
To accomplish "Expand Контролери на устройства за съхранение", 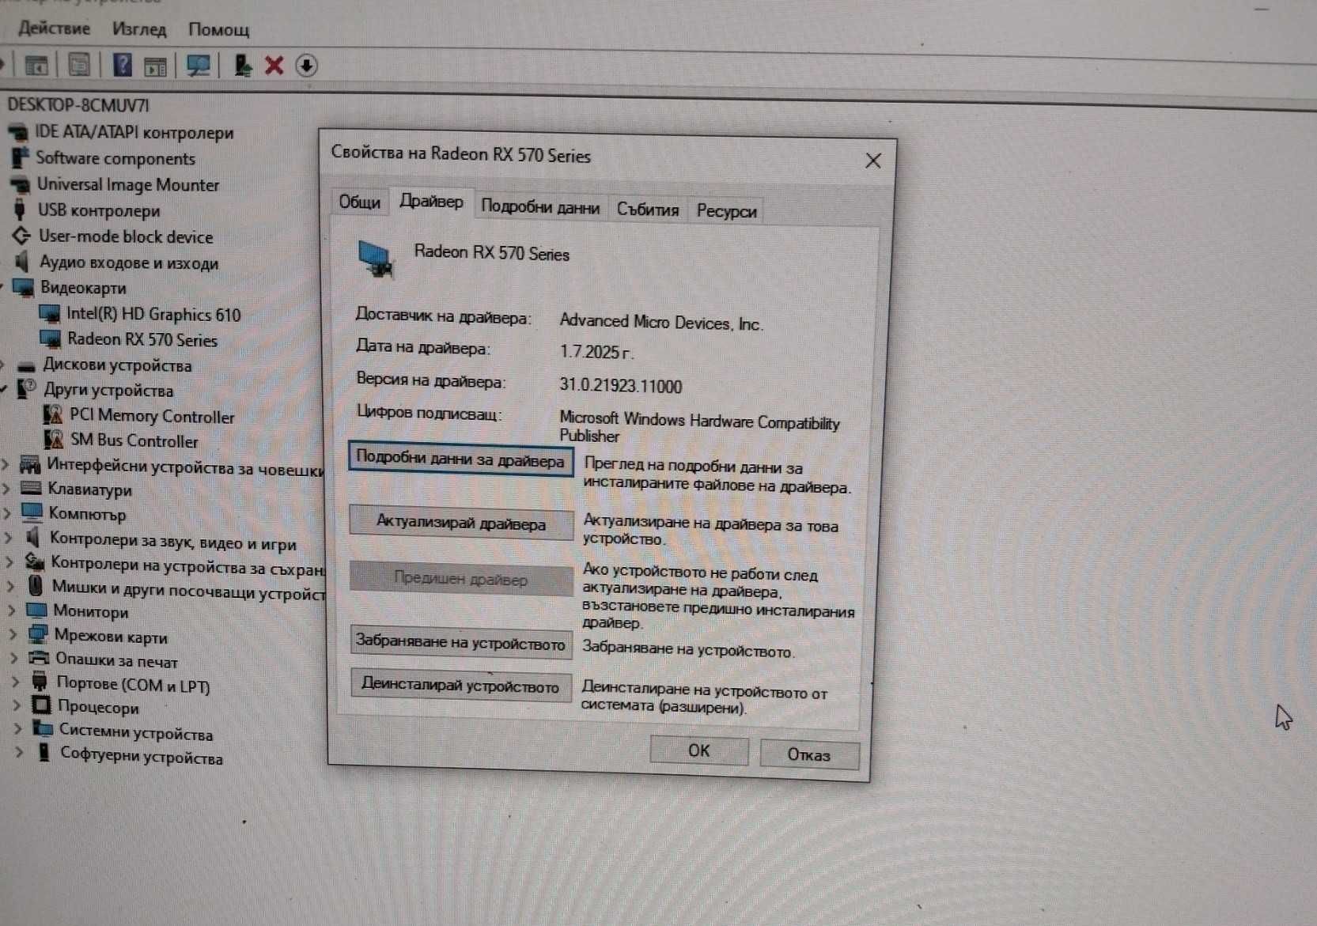I will click(x=10, y=562).
